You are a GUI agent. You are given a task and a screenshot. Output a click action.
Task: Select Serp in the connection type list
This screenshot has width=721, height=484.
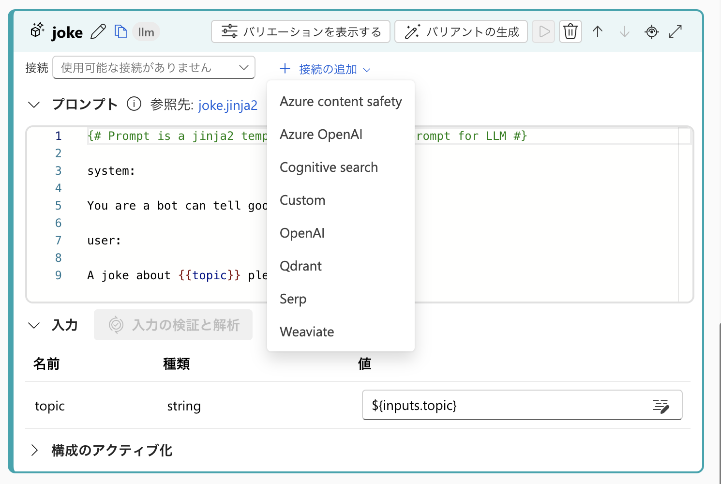(x=293, y=299)
